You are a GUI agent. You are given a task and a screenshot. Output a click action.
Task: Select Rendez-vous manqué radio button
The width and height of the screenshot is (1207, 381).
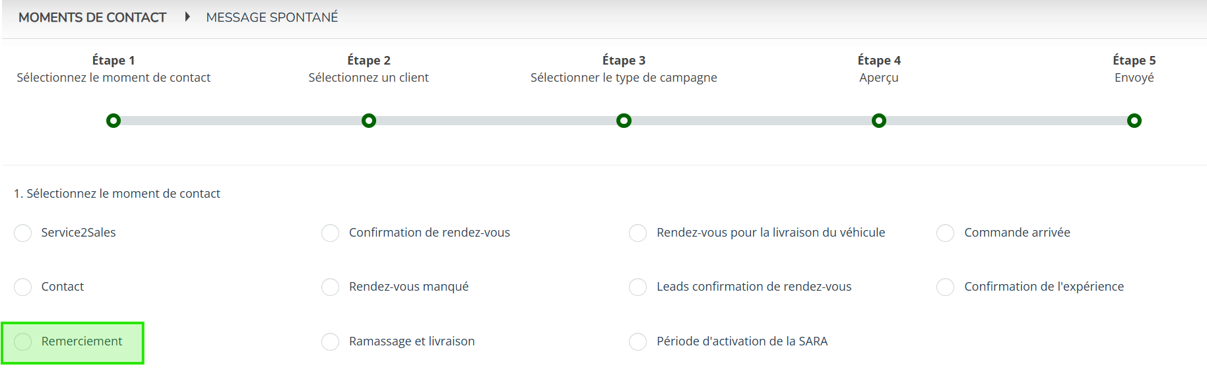click(x=331, y=287)
